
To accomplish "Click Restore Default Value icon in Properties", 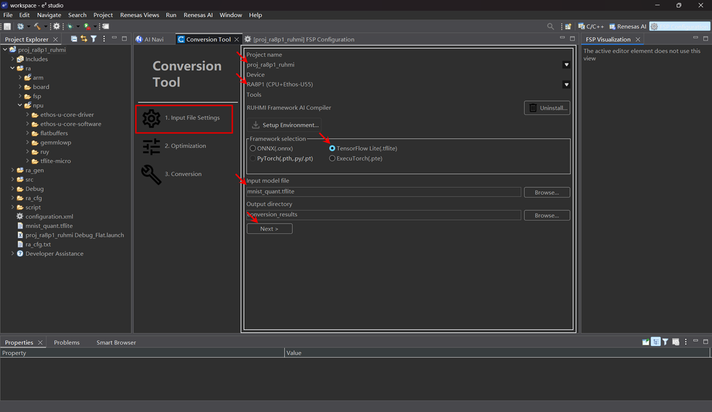I will pos(676,342).
